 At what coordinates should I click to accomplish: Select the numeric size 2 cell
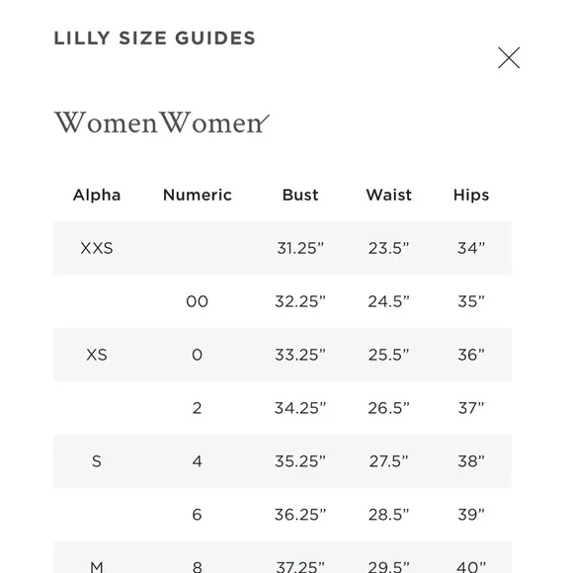click(x=197, y=408)
